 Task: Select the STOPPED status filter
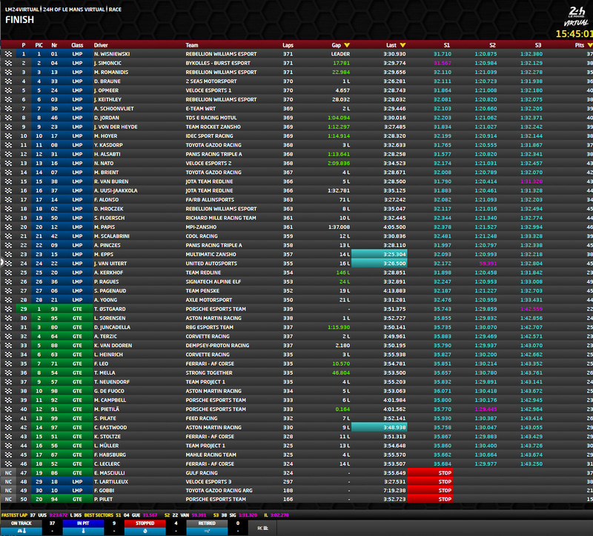point(145,523)
